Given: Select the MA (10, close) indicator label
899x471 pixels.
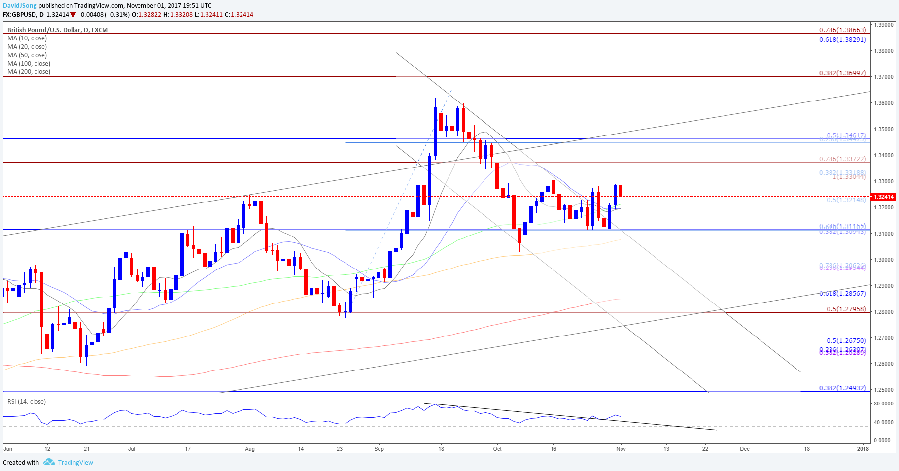Looking at the screenshot, I should point(27,38).
